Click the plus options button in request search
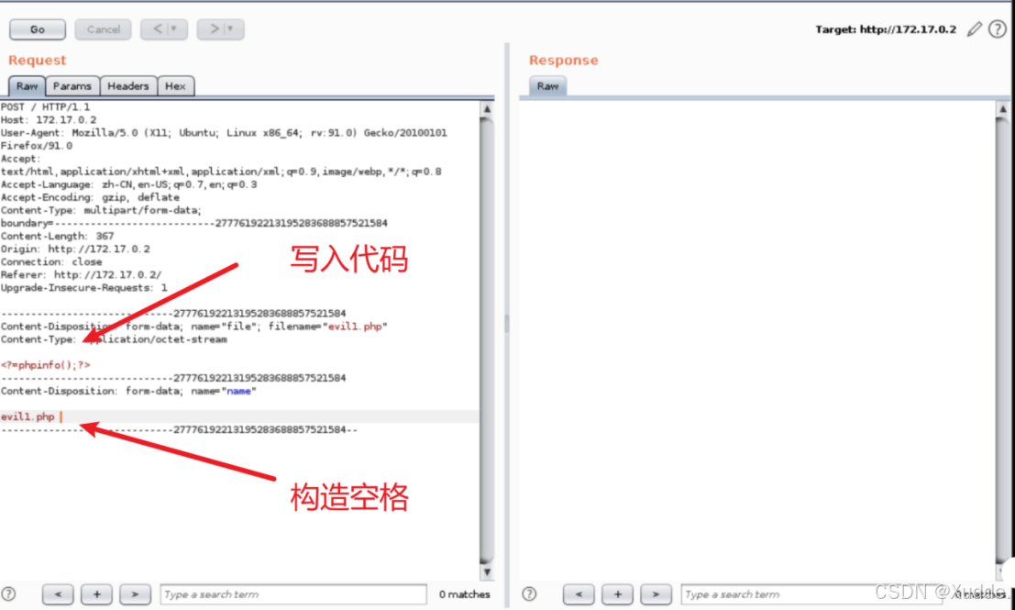 [x=96, y=594]
